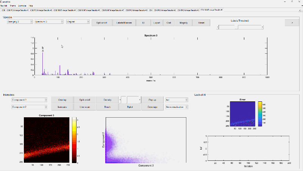Click the Export button
Image resolution: width=303 pixels, height=171 pixels.
(156, 23)
